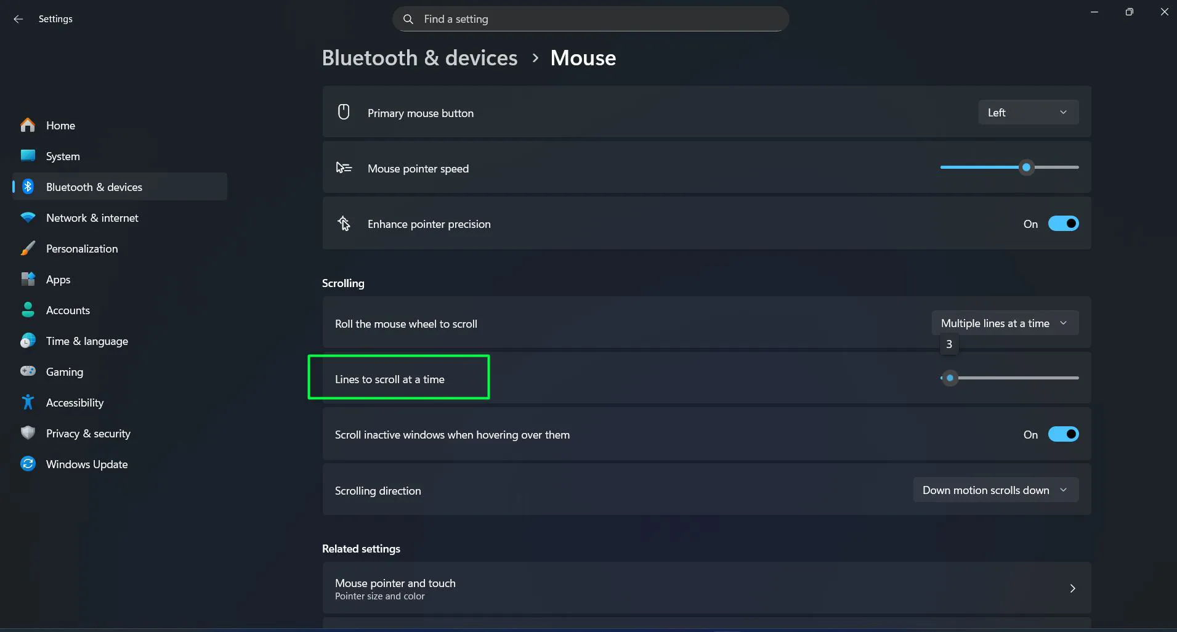
Task: Click the Apps icon in sidebar
Action: (28, 279)
